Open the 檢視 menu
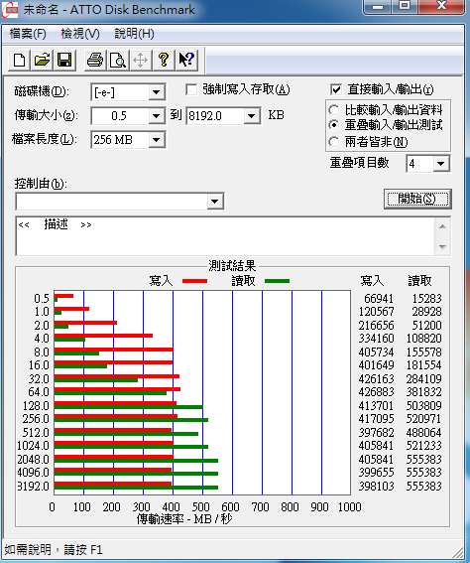This screenshot has height=563, width=470. 80,34
